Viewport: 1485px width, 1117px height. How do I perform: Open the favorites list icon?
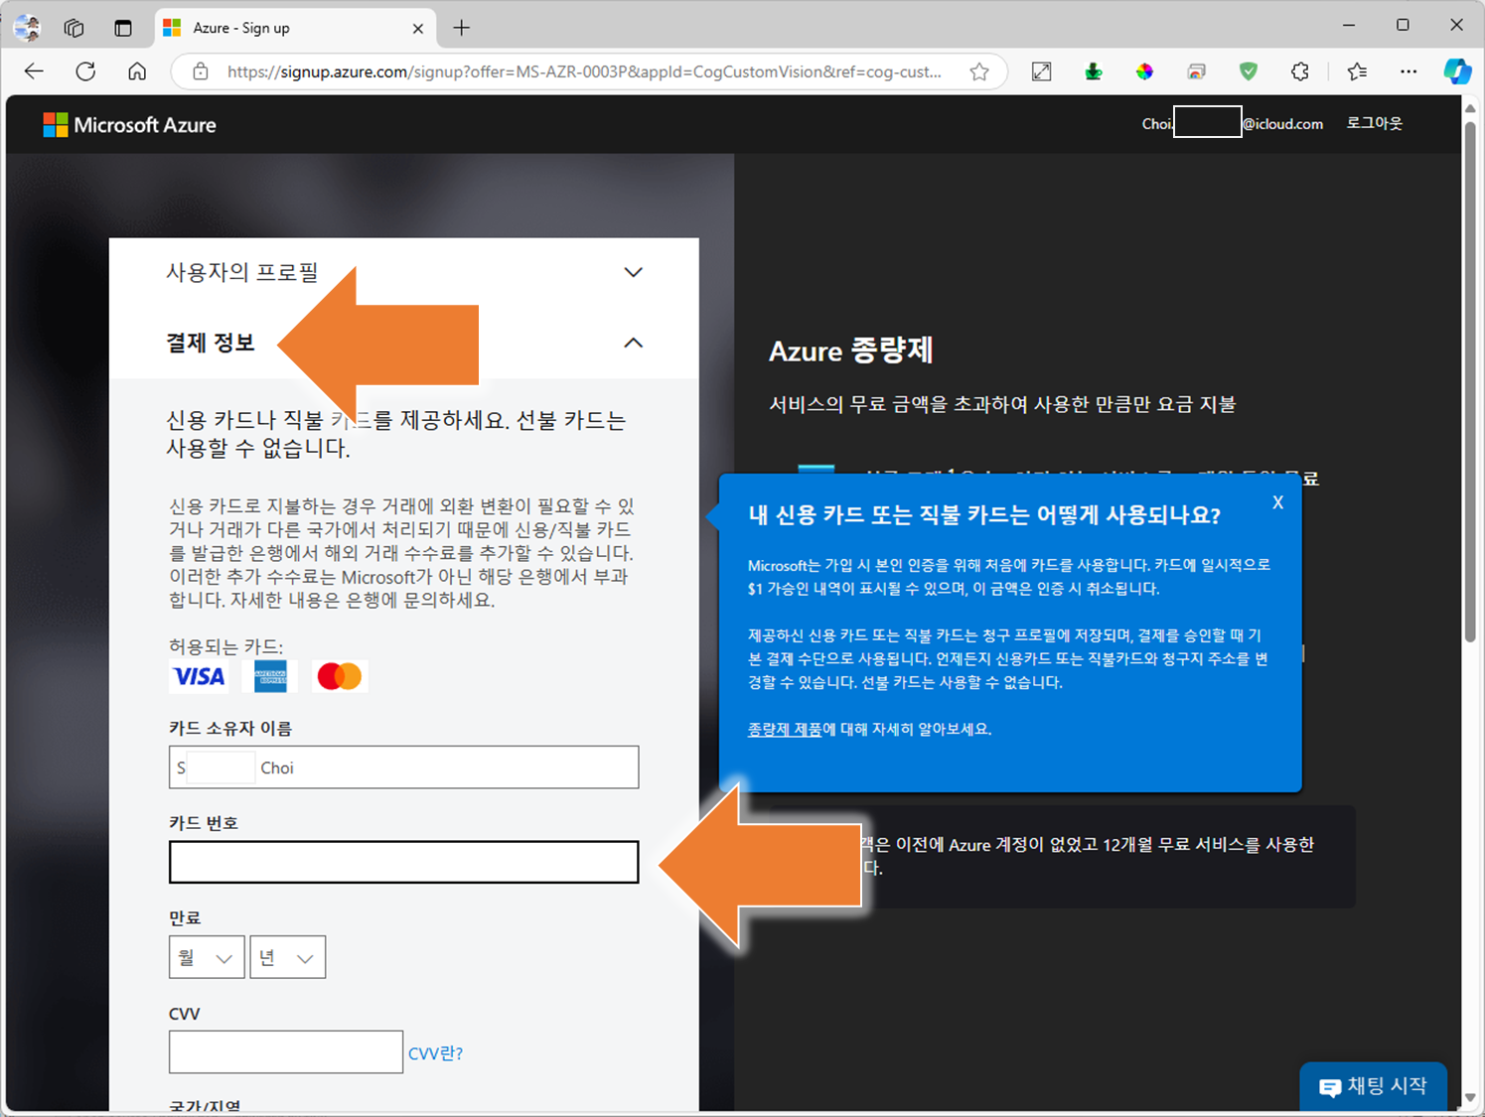[1357, 71]
